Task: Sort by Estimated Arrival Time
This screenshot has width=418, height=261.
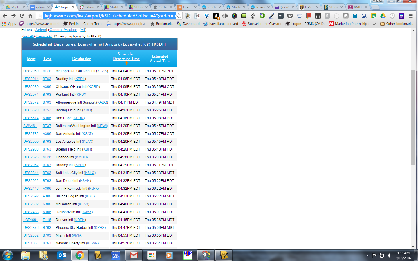Action: (x=160, y=59)
